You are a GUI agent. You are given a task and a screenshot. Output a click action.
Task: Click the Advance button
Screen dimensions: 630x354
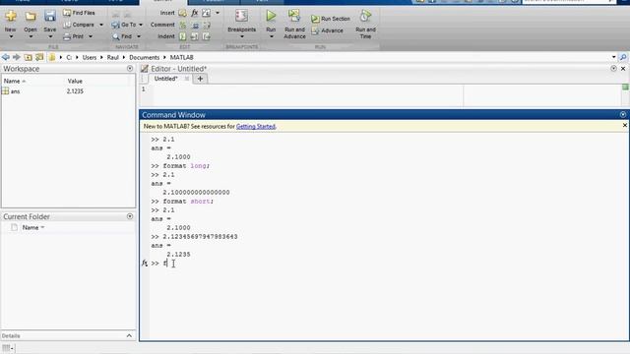pyautogui.click(x=328, y=30)
